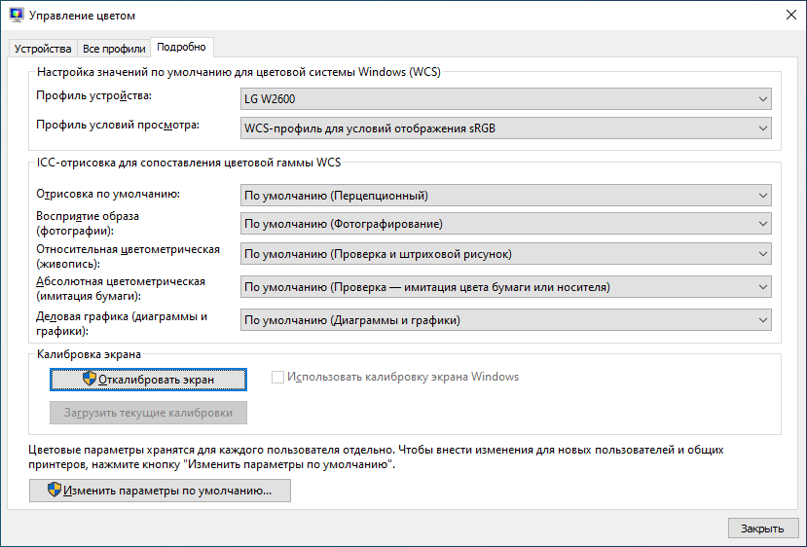Screen dimensions: 807x547
Task: Expand the Относительная цветометрическая dropdown
Action: tap(506, 254)
